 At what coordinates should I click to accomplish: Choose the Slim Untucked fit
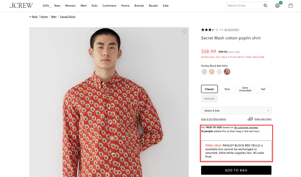click(245, 89)
